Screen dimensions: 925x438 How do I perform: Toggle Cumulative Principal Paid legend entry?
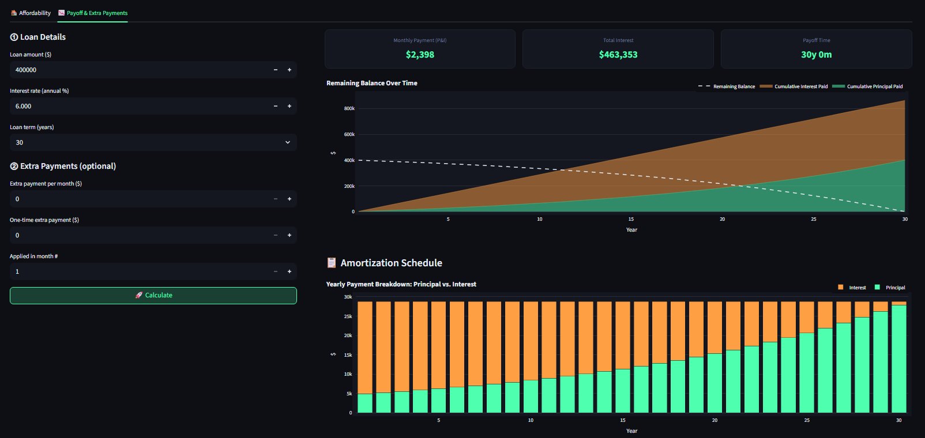coord(868,86)
